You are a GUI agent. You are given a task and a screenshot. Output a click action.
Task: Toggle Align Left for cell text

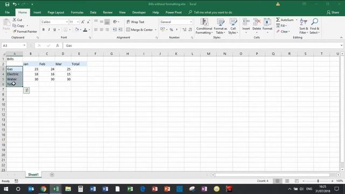point(96,30)
